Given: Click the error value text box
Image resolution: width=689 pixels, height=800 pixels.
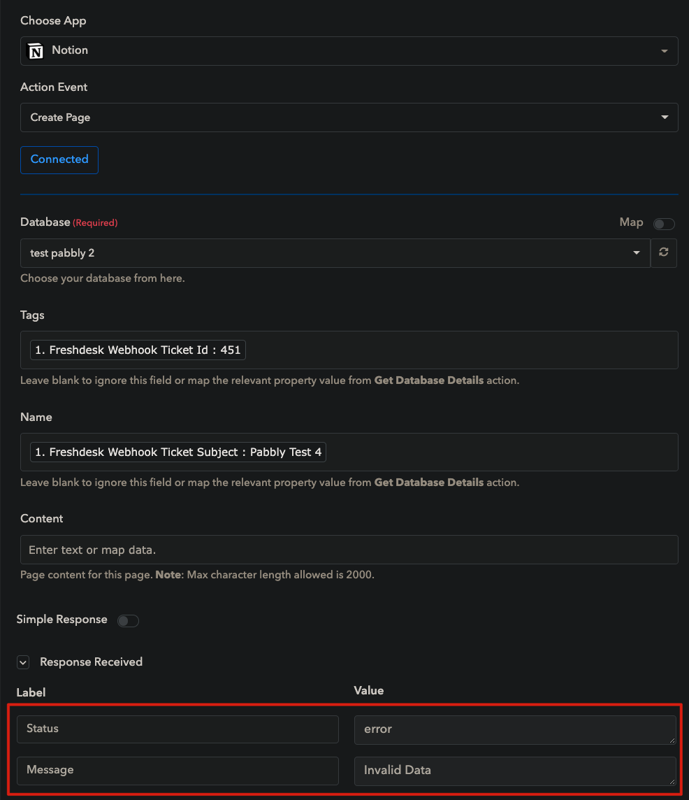Looking at the screenshot, I should point(515,729).
